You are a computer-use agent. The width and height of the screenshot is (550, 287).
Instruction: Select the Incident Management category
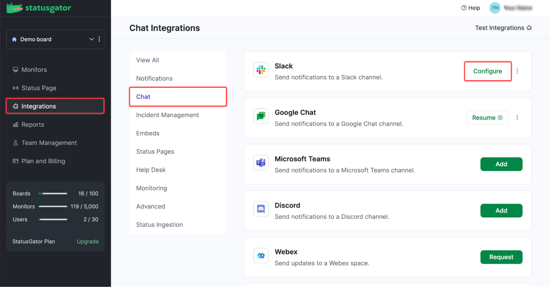167,115
